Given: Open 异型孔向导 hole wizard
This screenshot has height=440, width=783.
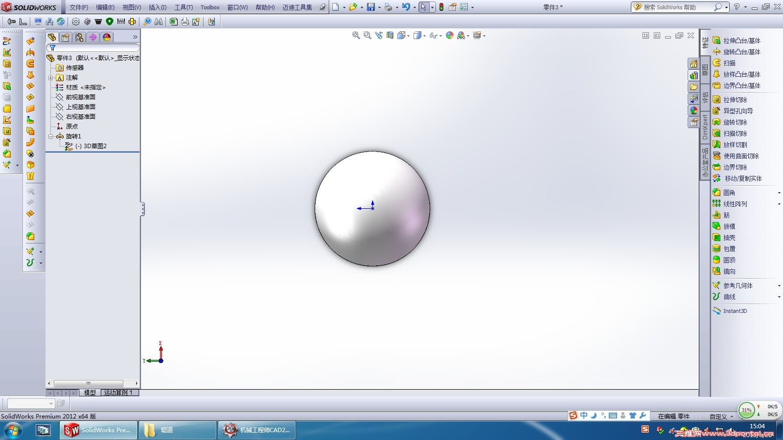Looking at the screenshot, I should click(733, 111).
